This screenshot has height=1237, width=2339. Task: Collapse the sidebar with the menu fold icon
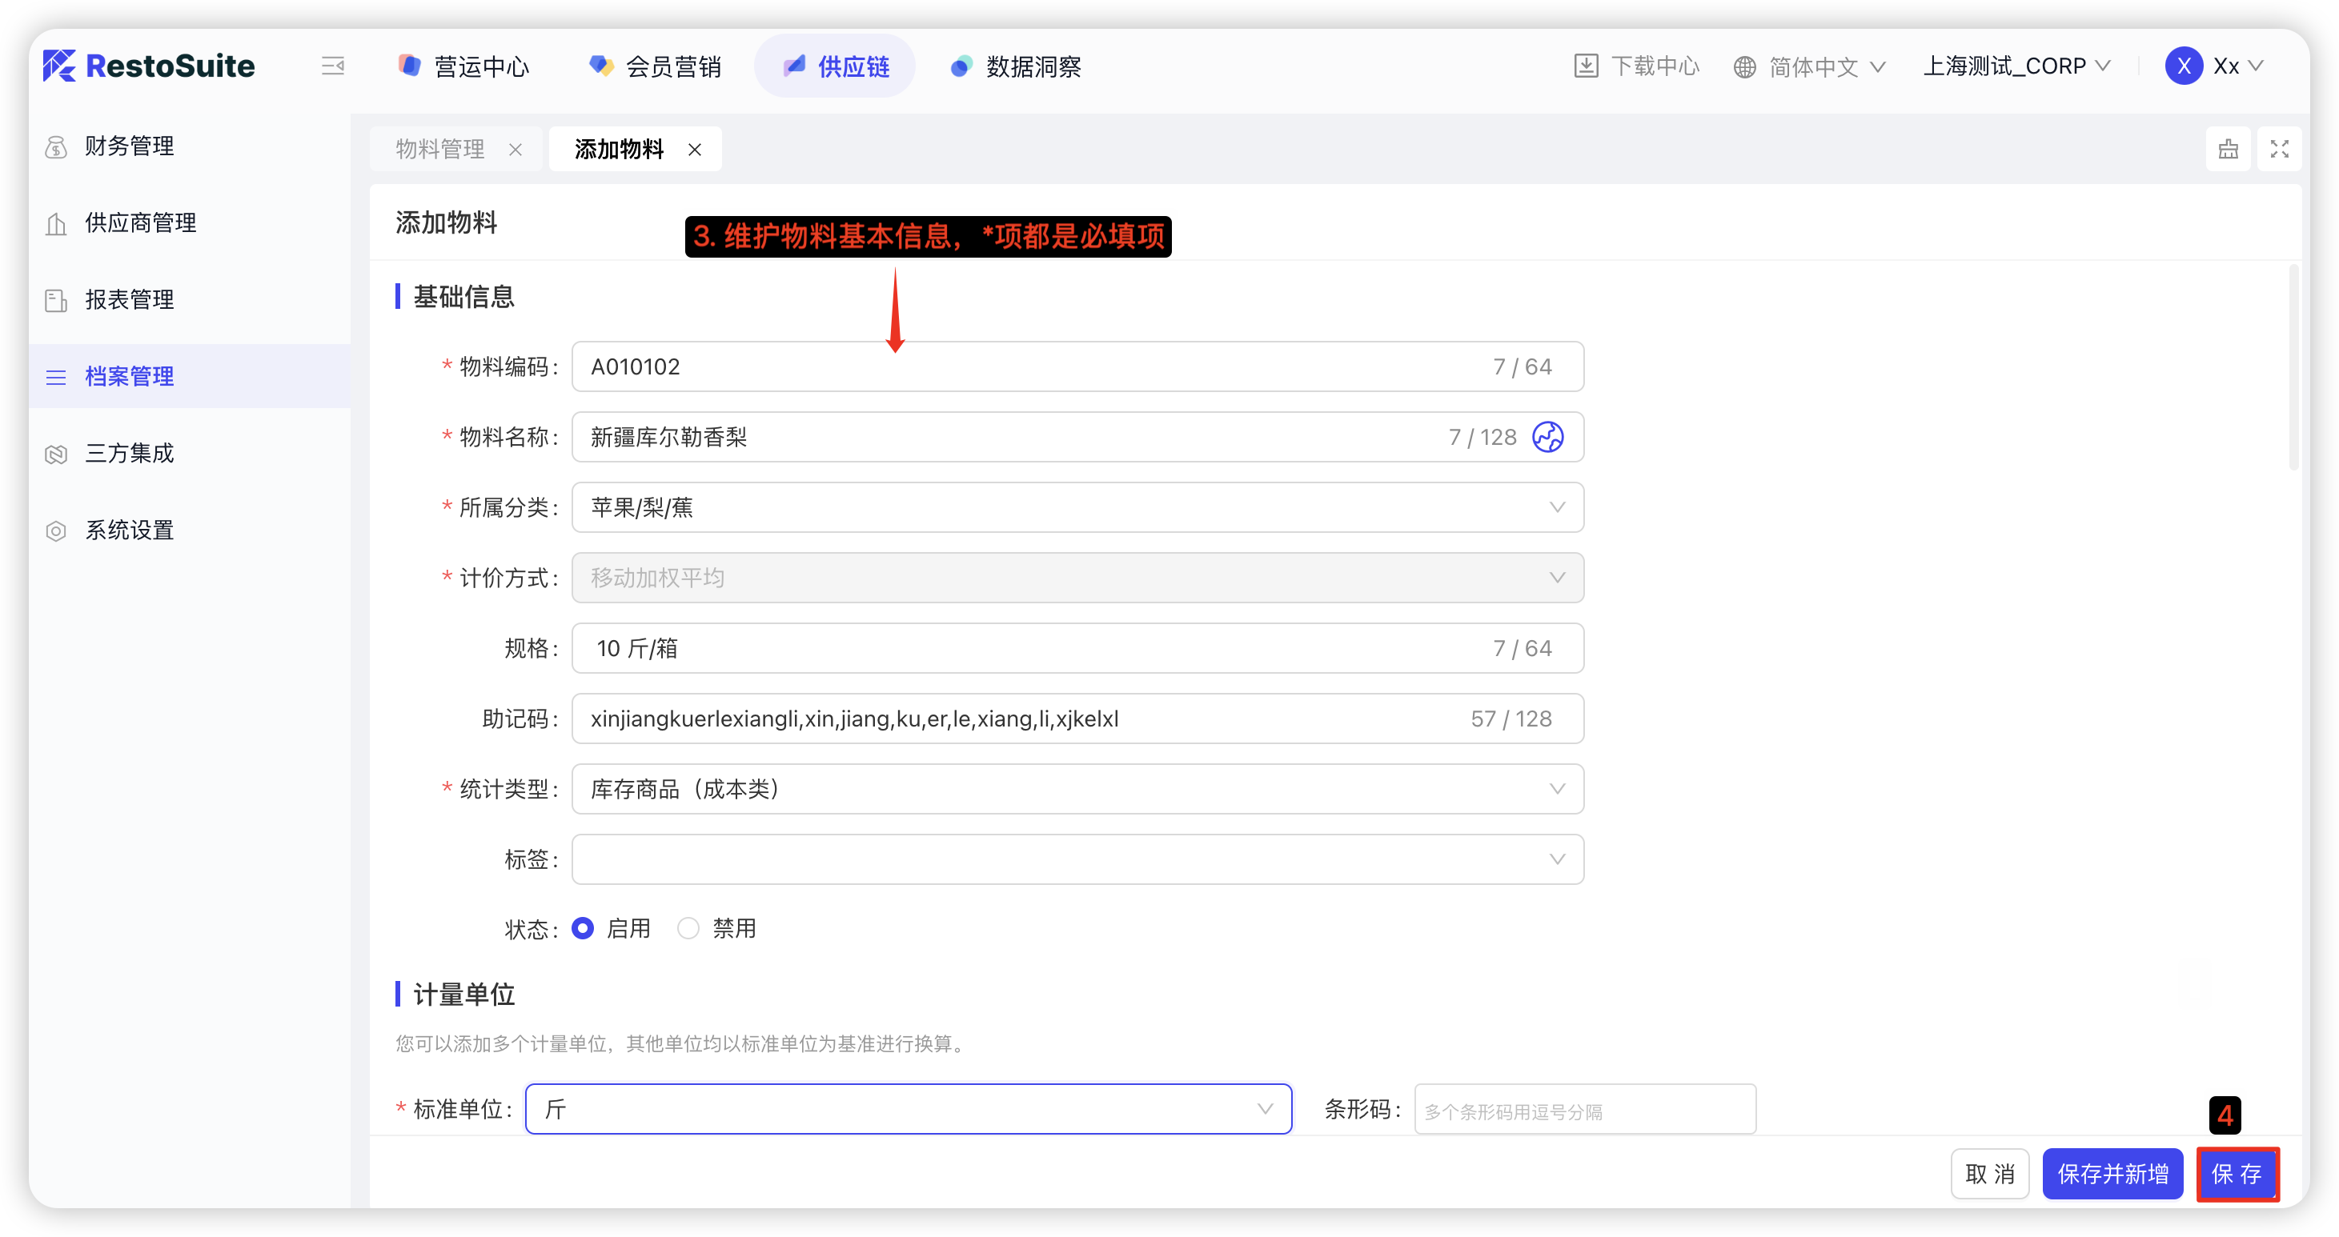[332, 66]
